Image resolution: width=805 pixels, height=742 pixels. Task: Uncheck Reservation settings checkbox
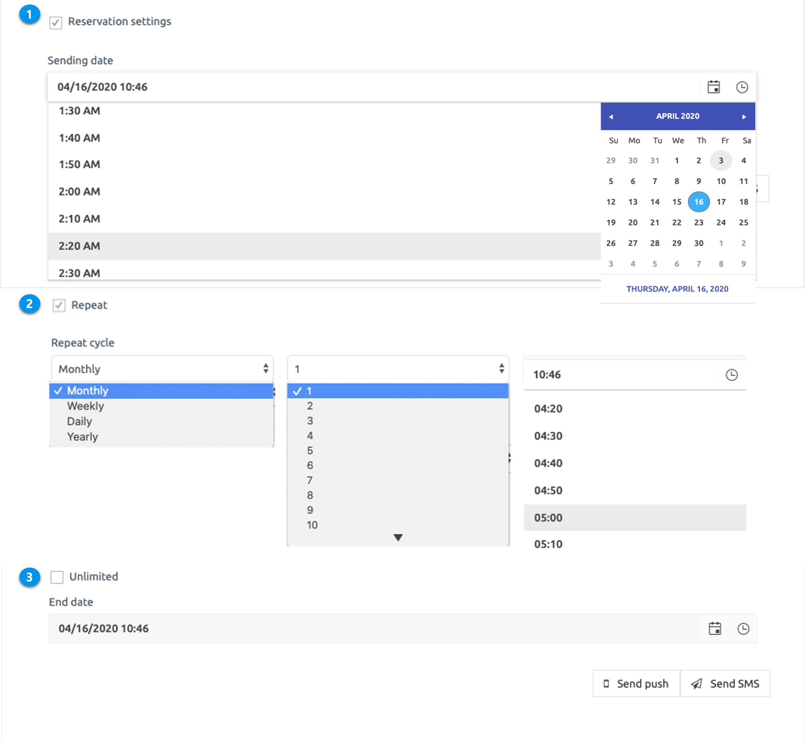56,22
